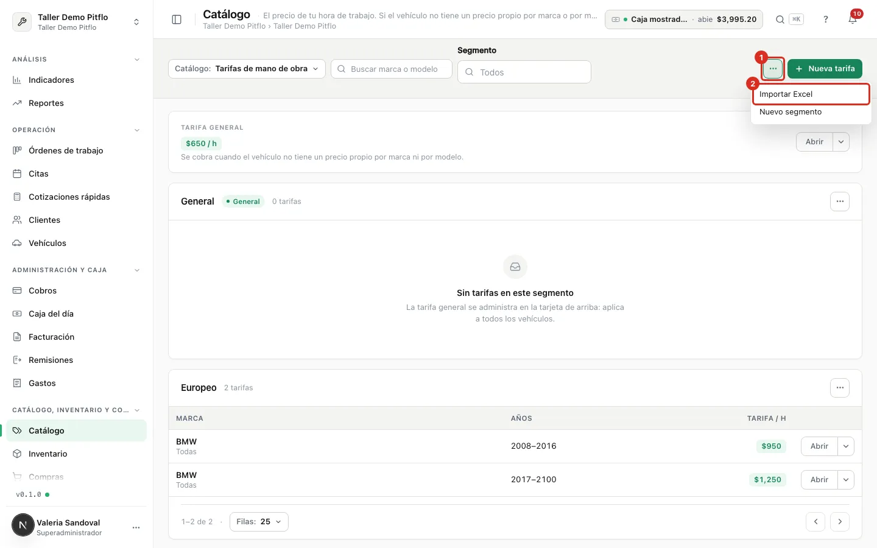This screenshot has width=877, height=548.
Task: Focus the Buscar marca o modelo field
Action: 392,69
